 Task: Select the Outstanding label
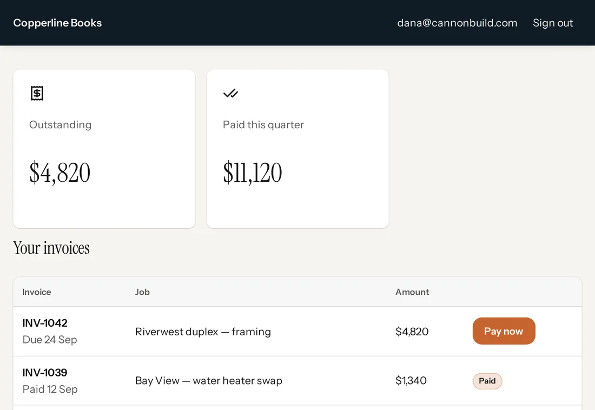[x=61, y=124]
